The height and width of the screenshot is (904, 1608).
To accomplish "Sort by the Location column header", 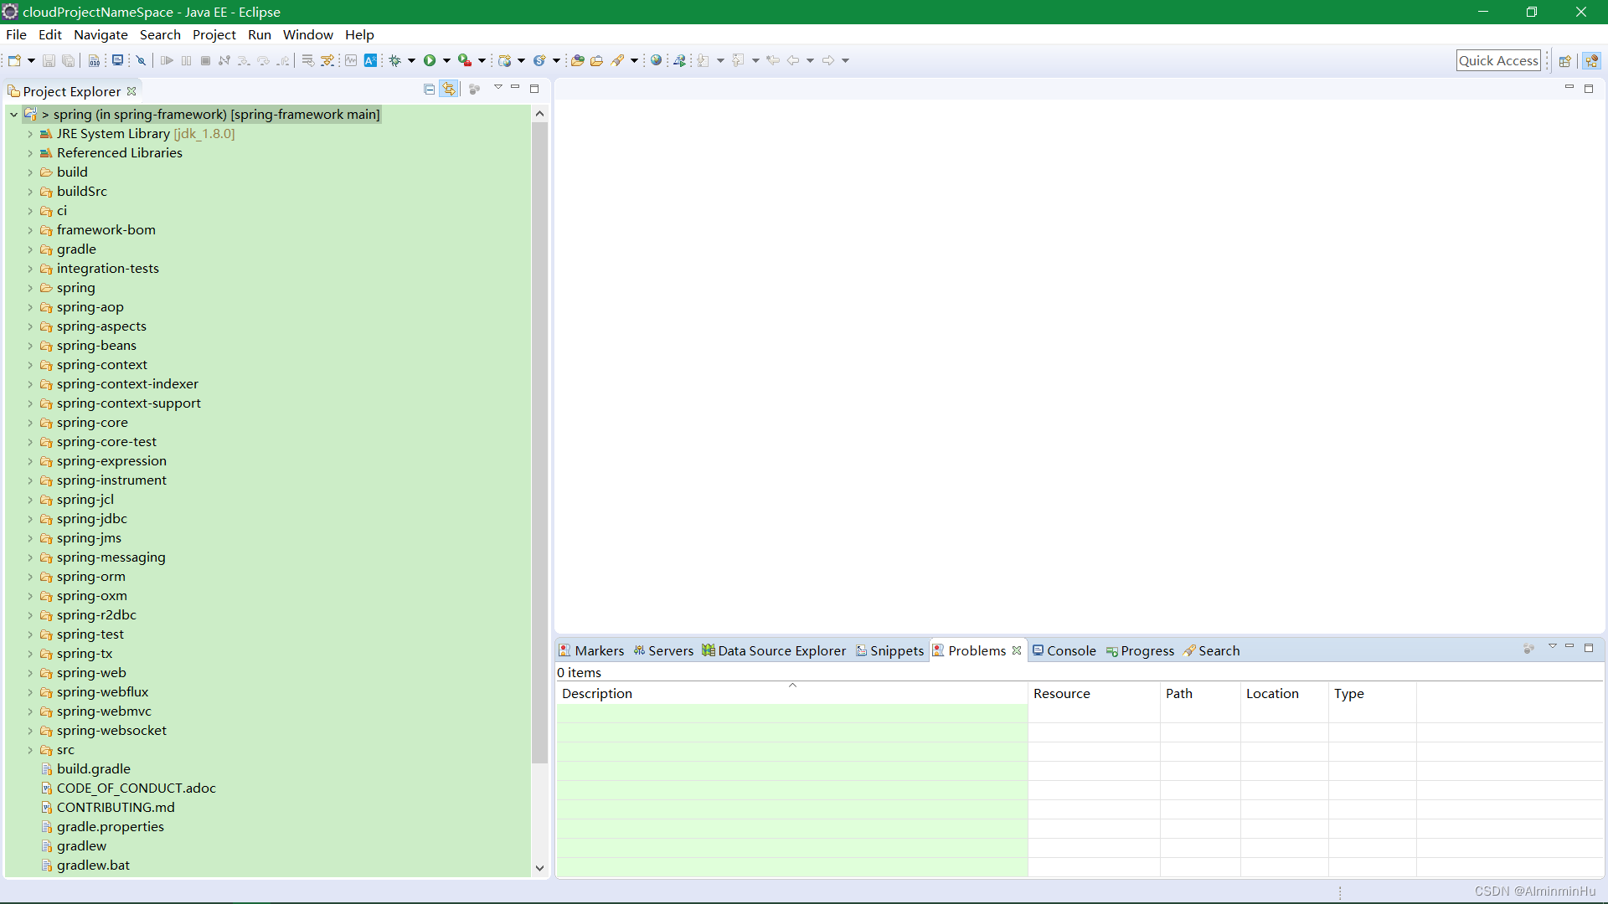I will coord(1284,693).
